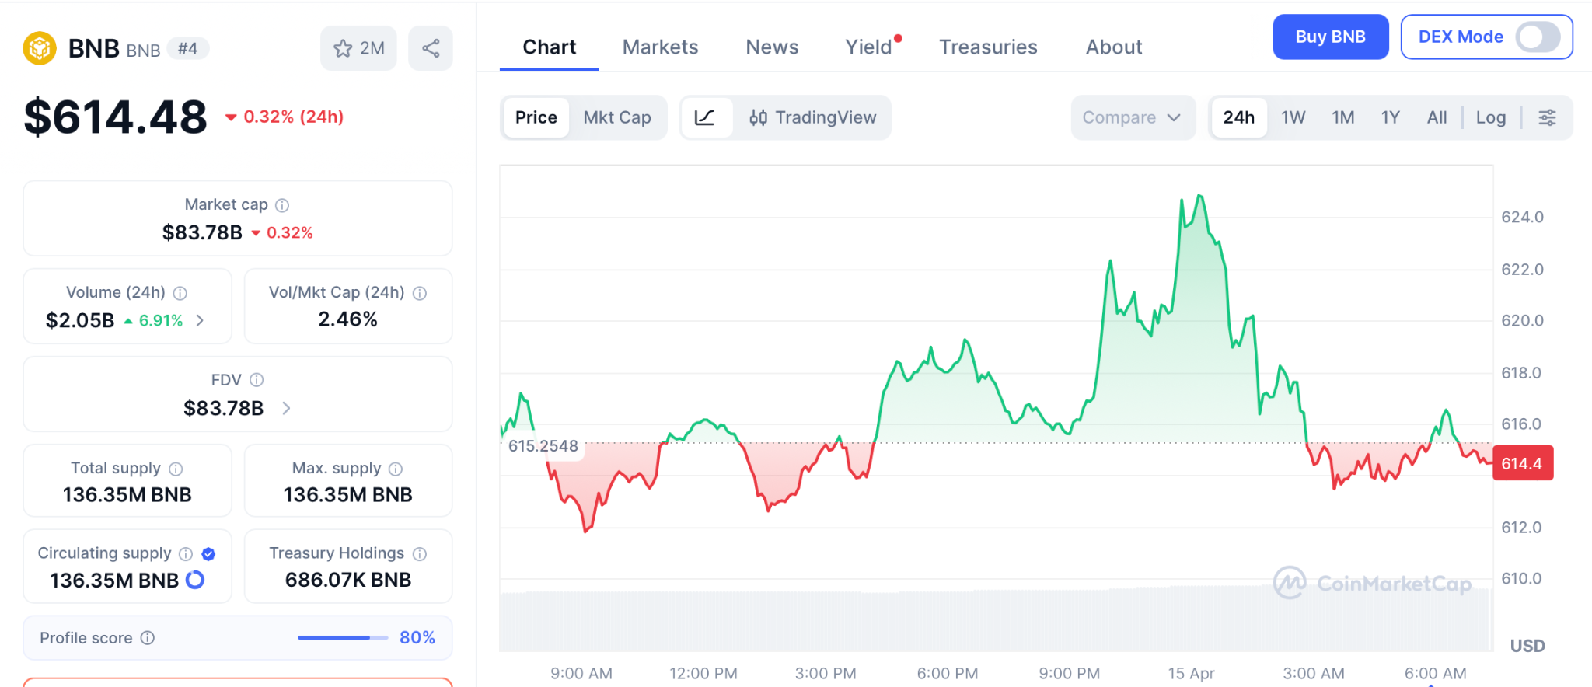Screen dimensions: 1592x687
Task: Click the circulating supply verified badge
Action: pos(208,553)
